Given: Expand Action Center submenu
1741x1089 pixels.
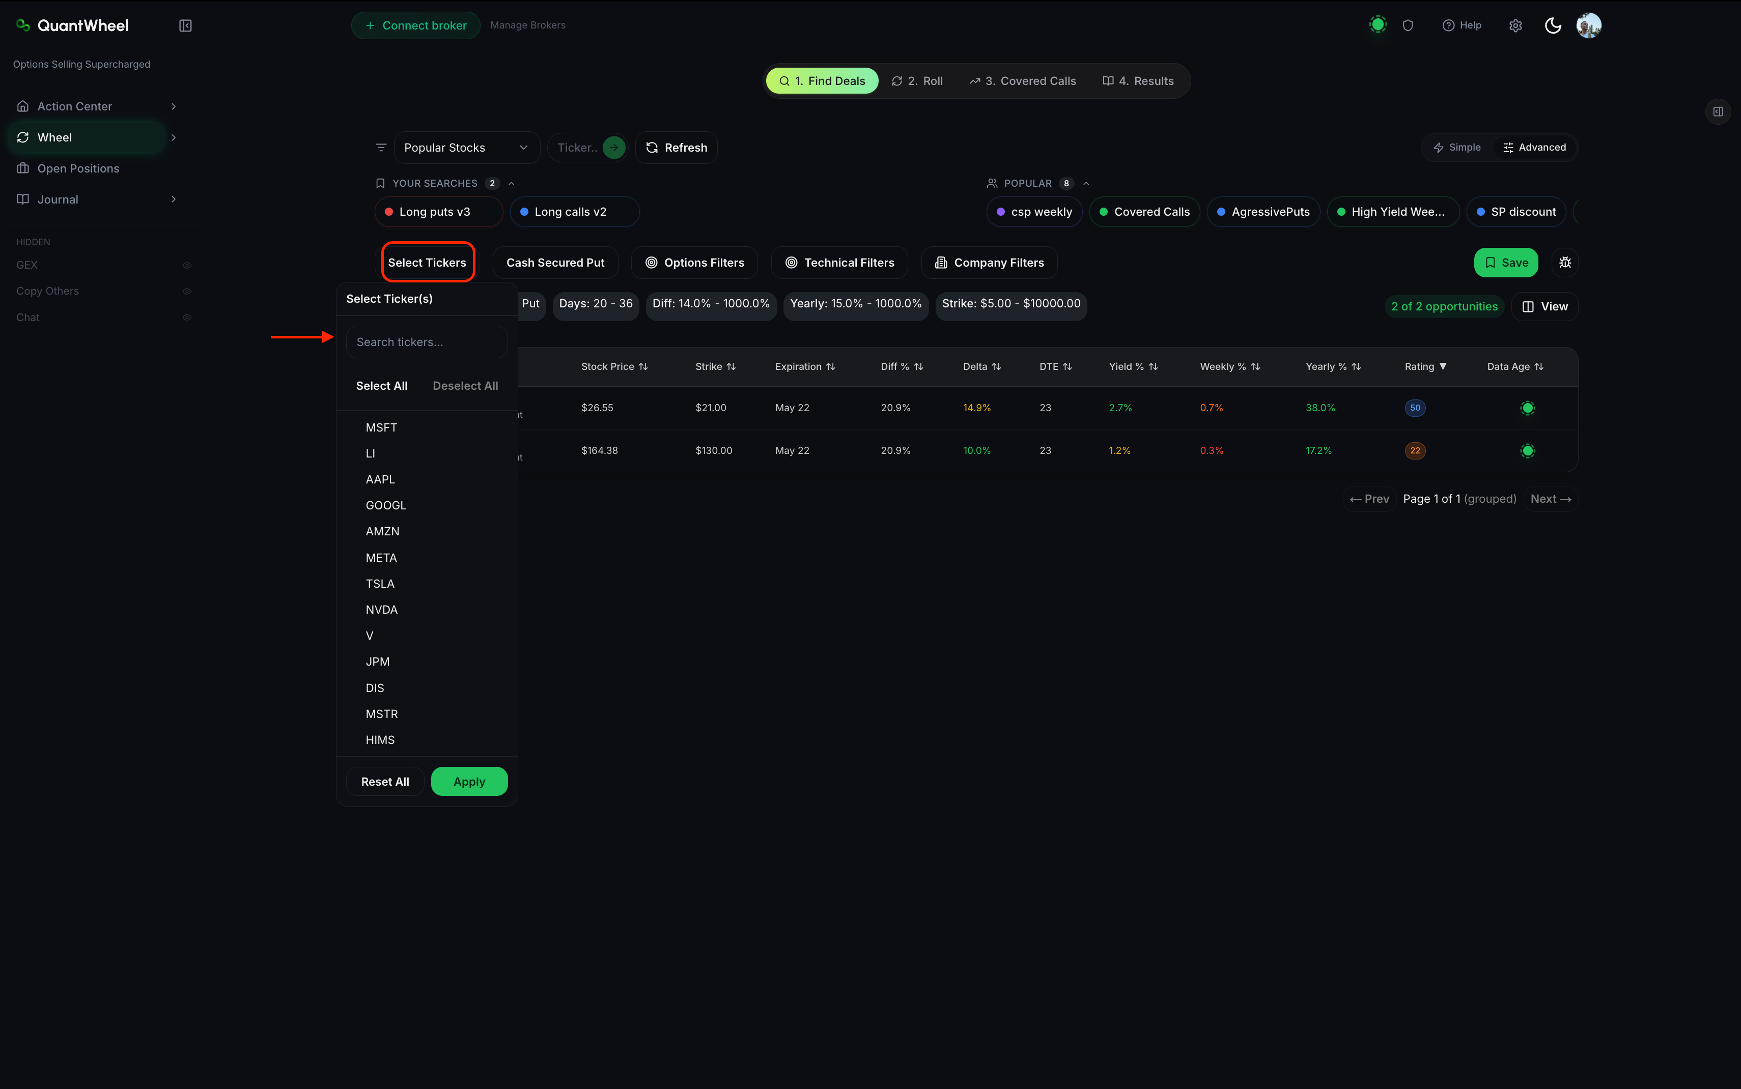Looking at the screenshot, I should click(x=173, y=106).
